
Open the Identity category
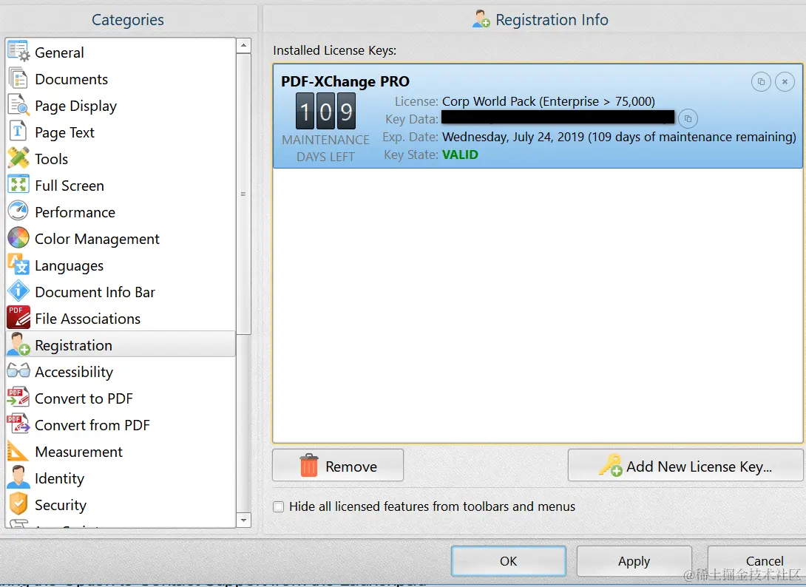pyautogui.click(x=121, y=478)
